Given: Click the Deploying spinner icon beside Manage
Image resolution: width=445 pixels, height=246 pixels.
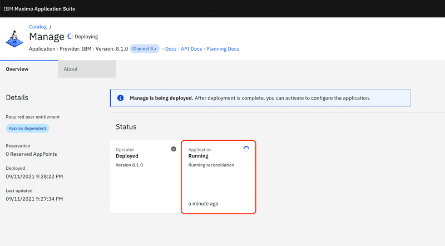Looking at the screenshot, I should click(70, 36).
